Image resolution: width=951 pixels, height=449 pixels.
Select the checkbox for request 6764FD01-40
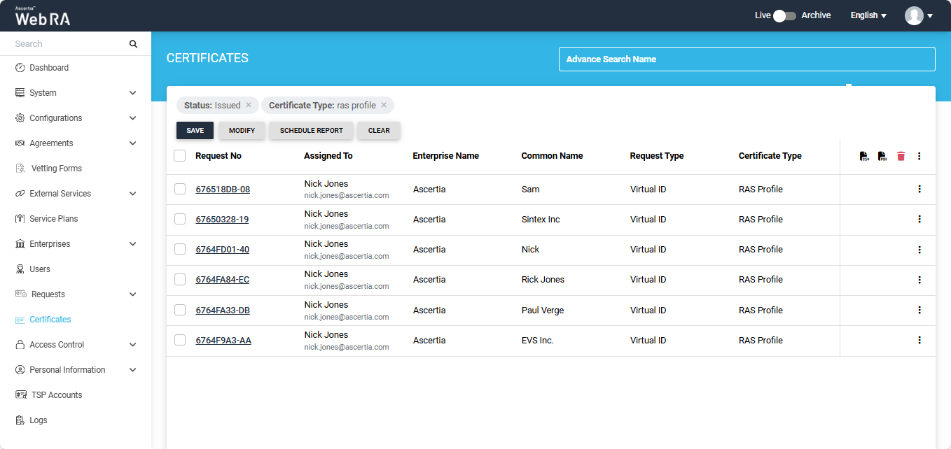coord(180,249)
